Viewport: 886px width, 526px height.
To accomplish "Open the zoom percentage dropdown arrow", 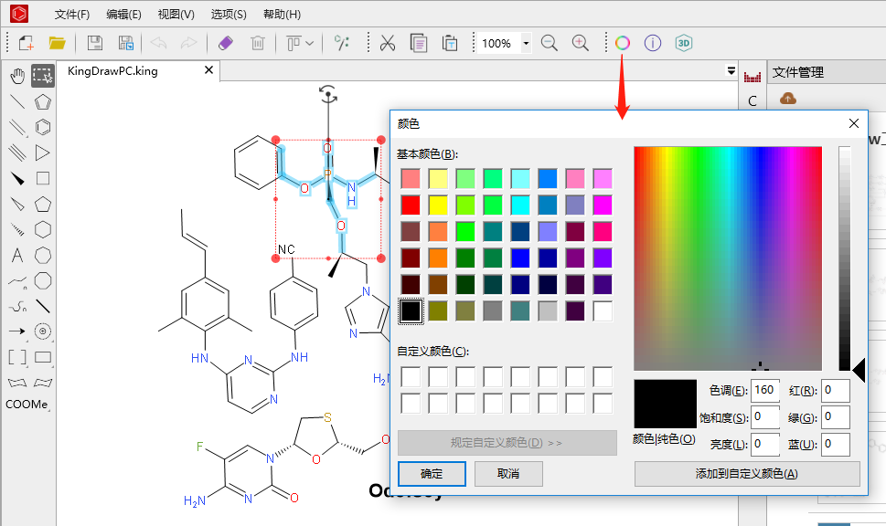I will click(x=526, y=43).
